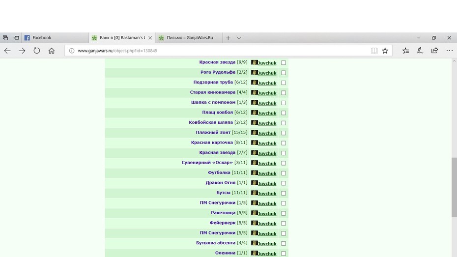Screen dimensions: 457x257
Task: Minimize the browser window
Action: click(x=418, y=38)
